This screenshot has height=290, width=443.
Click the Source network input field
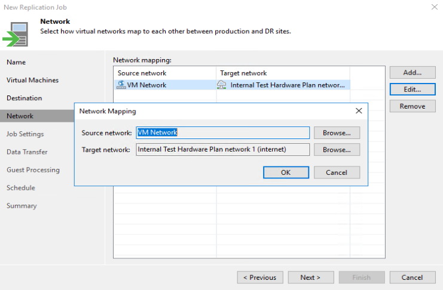pos(222,132)
